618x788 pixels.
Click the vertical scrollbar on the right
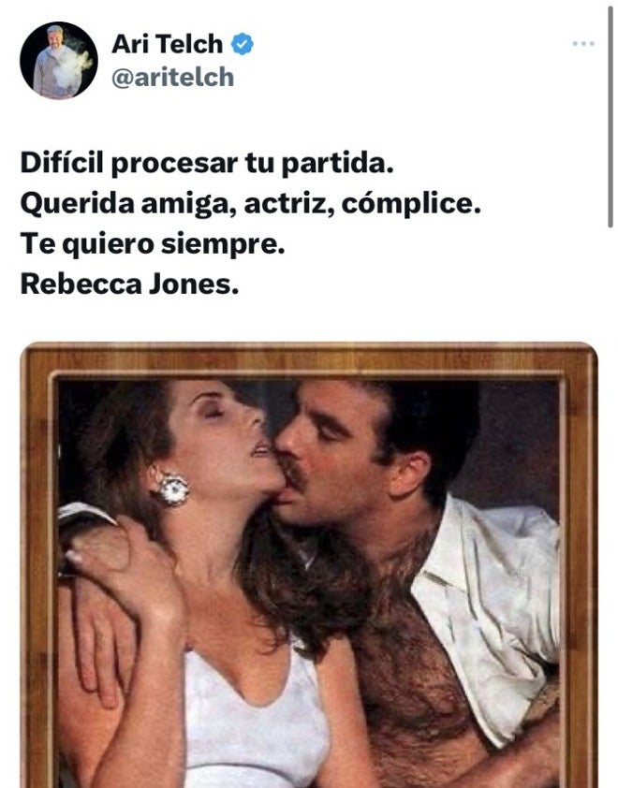[x=610, y=116]
